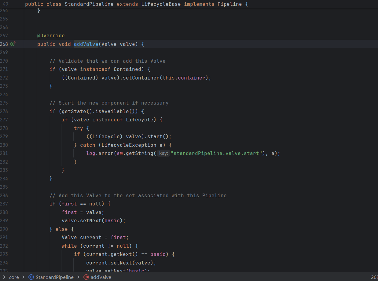Click the implemented-method gutter icon on line 268
The image size is (378, 281).
13,44
